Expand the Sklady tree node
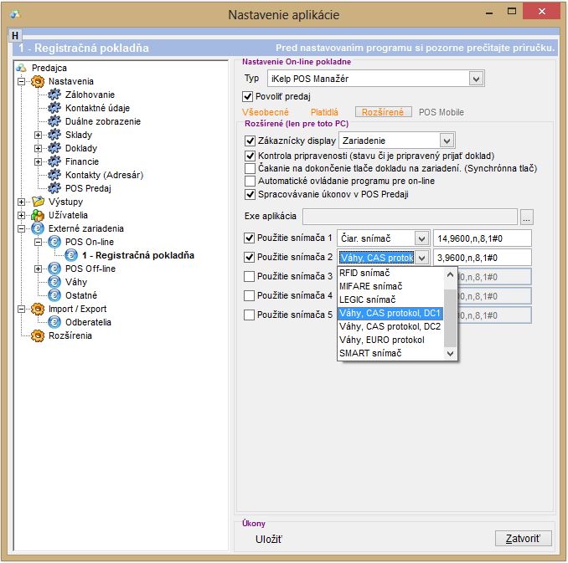Image resolution: width=568 pixels, height=563 pixels. [38, 135]
